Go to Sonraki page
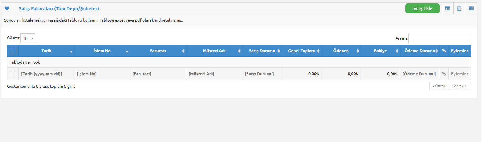 tap(460, 86)
